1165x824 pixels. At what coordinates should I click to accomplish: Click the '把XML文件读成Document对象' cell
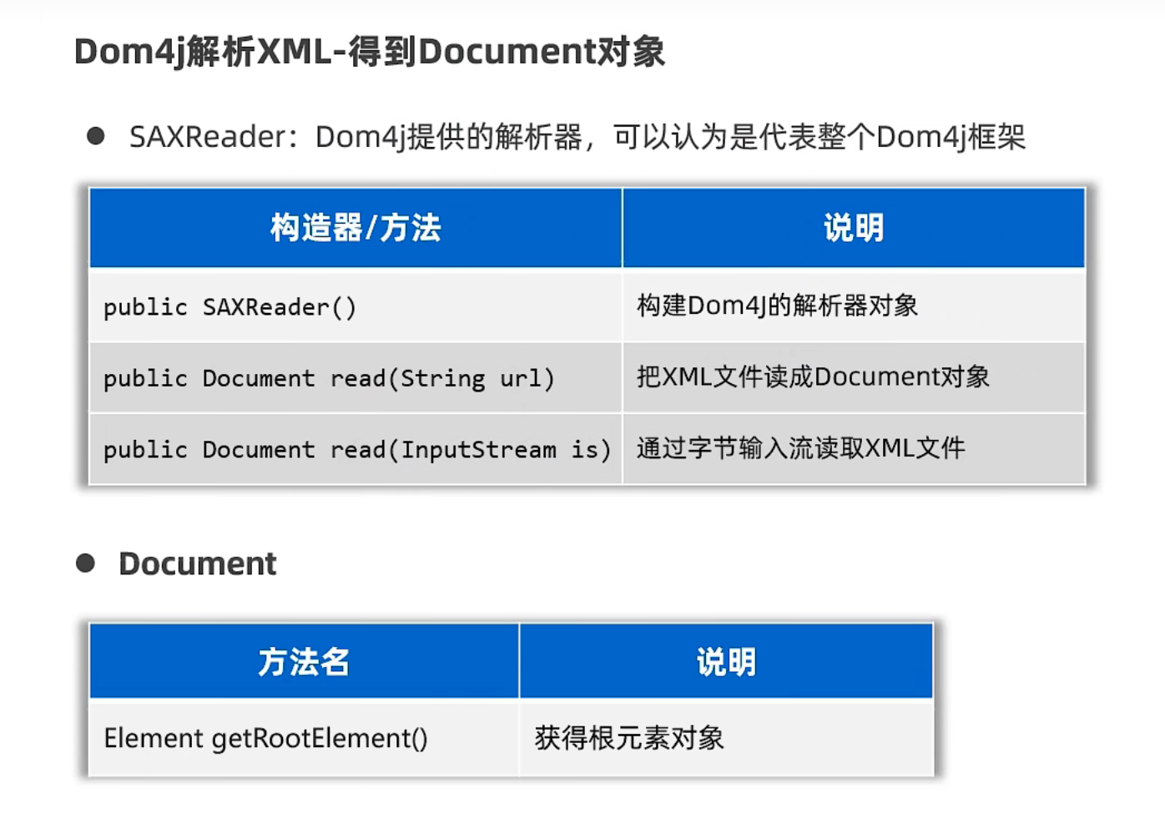pyautogui.click(x=854, y=378)
